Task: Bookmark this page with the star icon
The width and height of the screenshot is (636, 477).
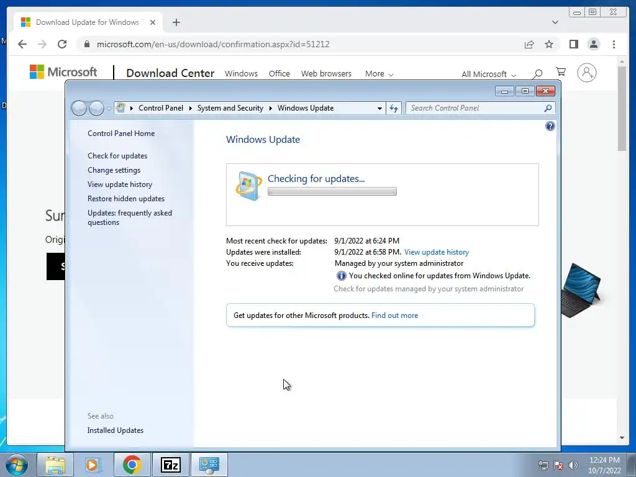Action: pos(549,44)
